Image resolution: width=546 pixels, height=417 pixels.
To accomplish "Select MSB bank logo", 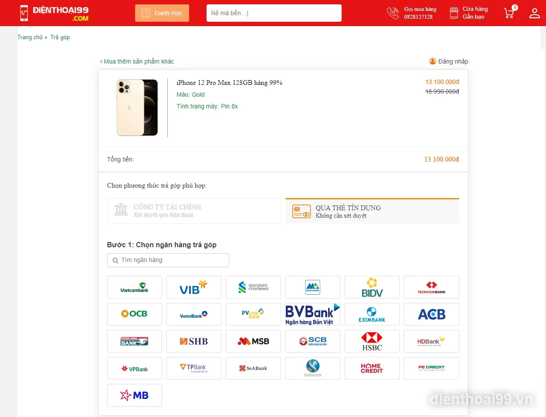I will point(253,341).
